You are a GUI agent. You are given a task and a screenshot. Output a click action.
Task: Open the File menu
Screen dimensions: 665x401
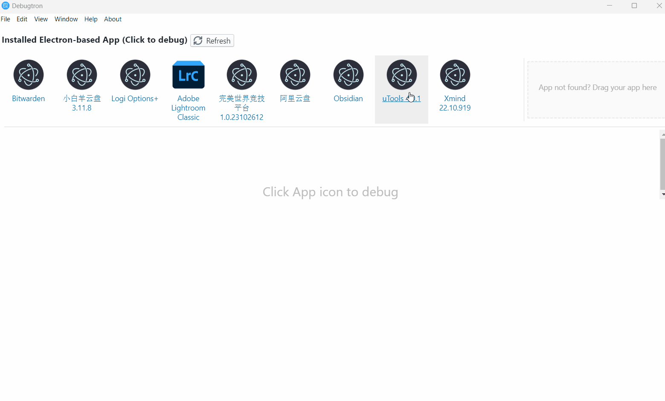coord(6,19)
